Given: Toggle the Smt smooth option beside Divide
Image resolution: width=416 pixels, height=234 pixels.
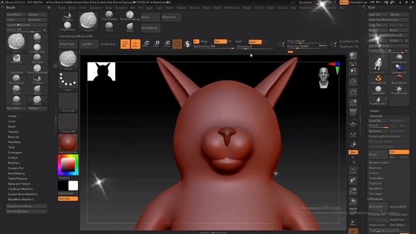Looking at the screenshot, I should 398,152.
